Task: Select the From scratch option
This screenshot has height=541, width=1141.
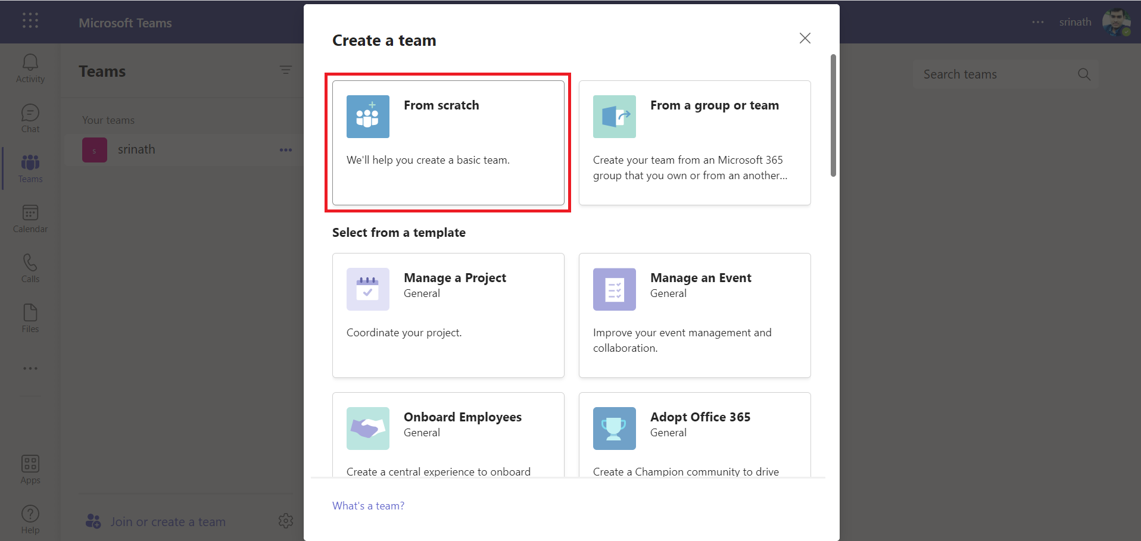Action: click(x=448, y=143)
